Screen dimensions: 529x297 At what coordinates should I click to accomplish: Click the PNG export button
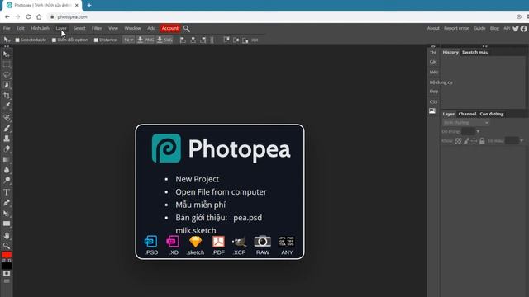145,40
